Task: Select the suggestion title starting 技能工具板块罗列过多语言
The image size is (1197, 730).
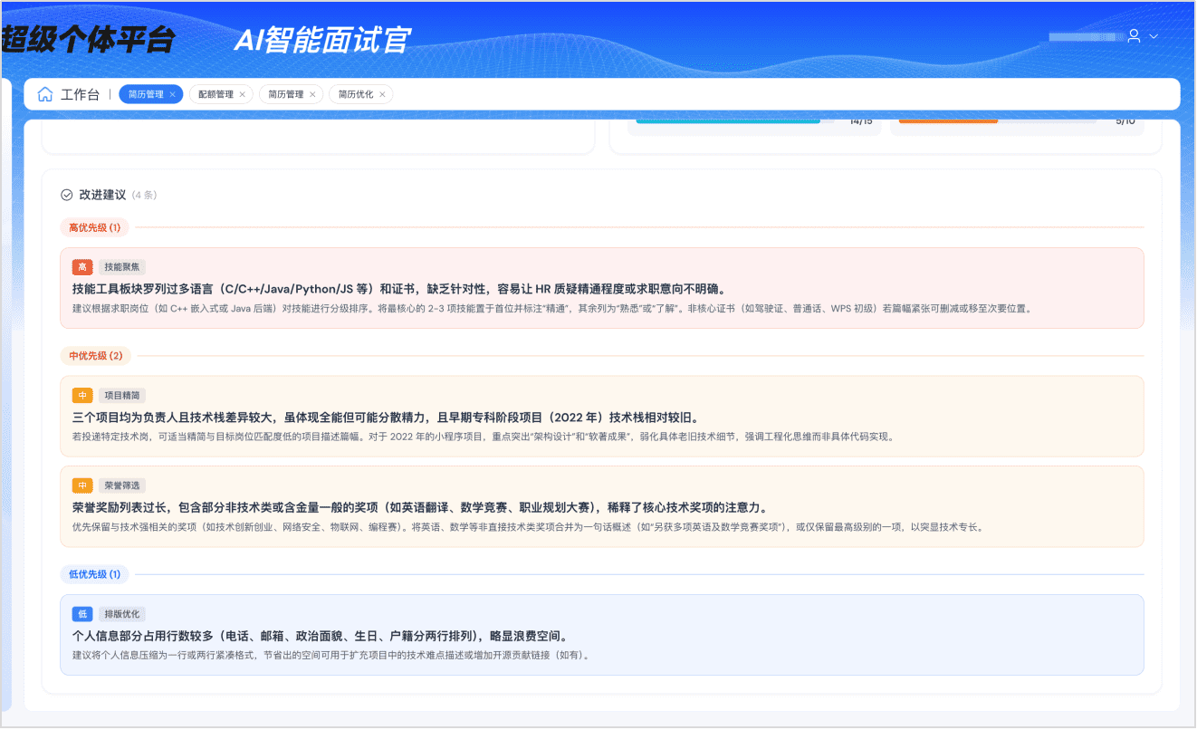Action: pyautogui.click(x=399, y=289)
